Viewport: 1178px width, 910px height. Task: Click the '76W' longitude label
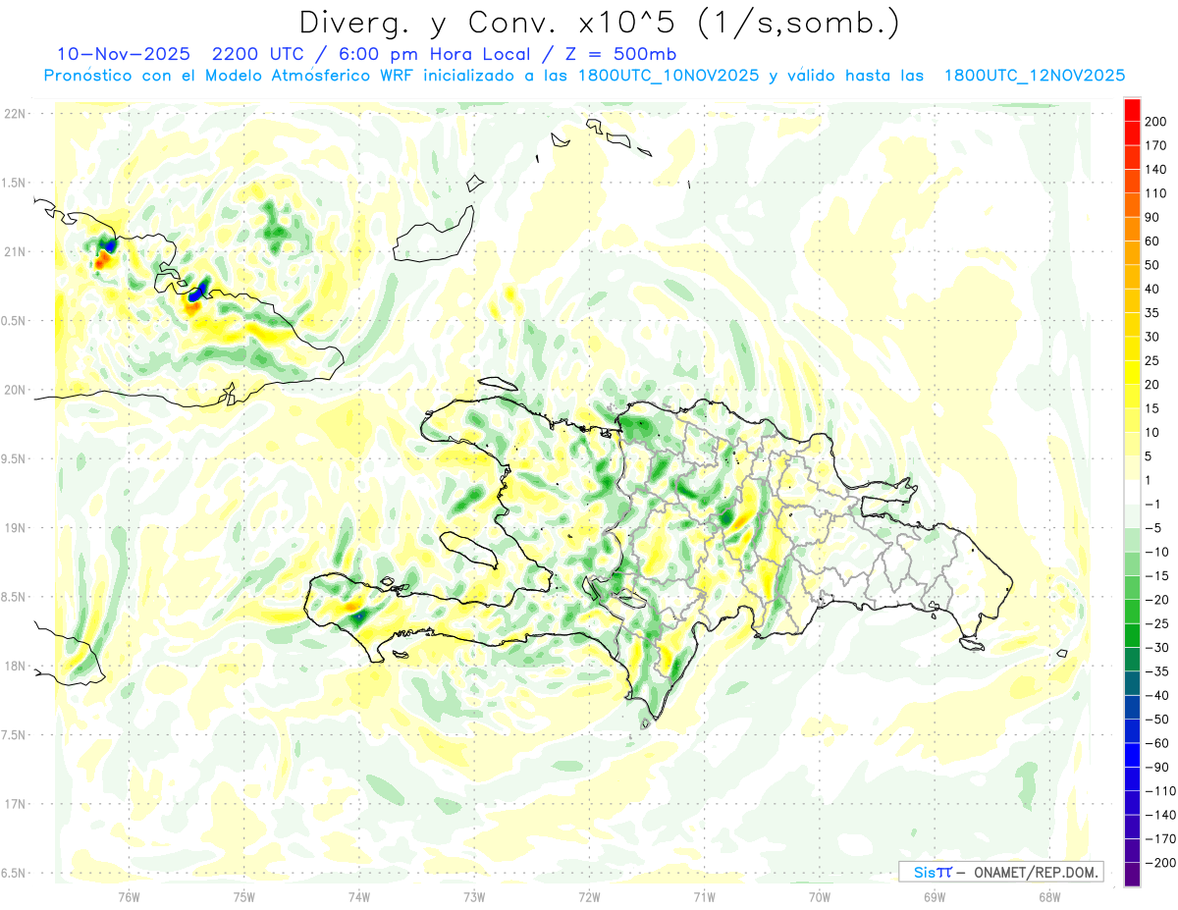(129, 896)
